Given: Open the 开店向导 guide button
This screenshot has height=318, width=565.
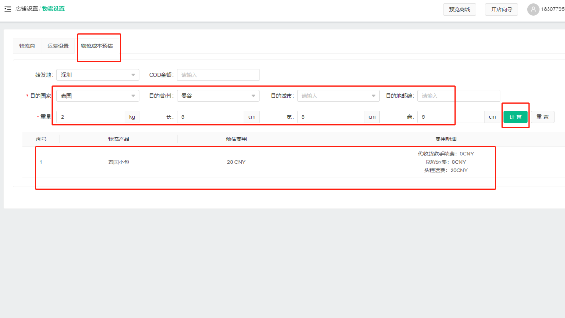Looking at the screenshot, I should coord(501,9).
